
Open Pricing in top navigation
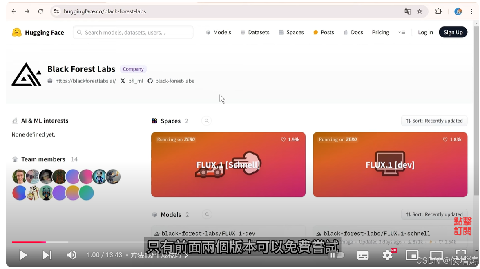coord(380,32)
